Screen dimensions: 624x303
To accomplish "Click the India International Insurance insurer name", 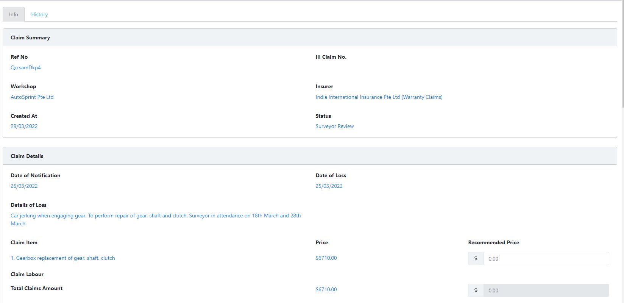I will click(379, 97).
